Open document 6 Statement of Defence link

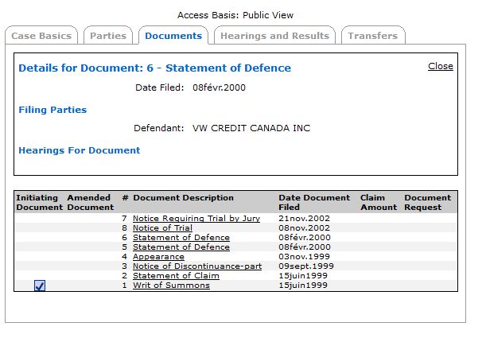point(181,238)
